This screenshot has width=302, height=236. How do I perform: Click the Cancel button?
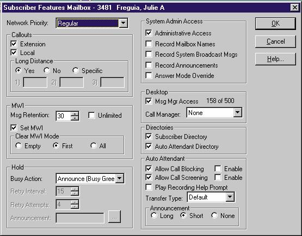(275, 41)
